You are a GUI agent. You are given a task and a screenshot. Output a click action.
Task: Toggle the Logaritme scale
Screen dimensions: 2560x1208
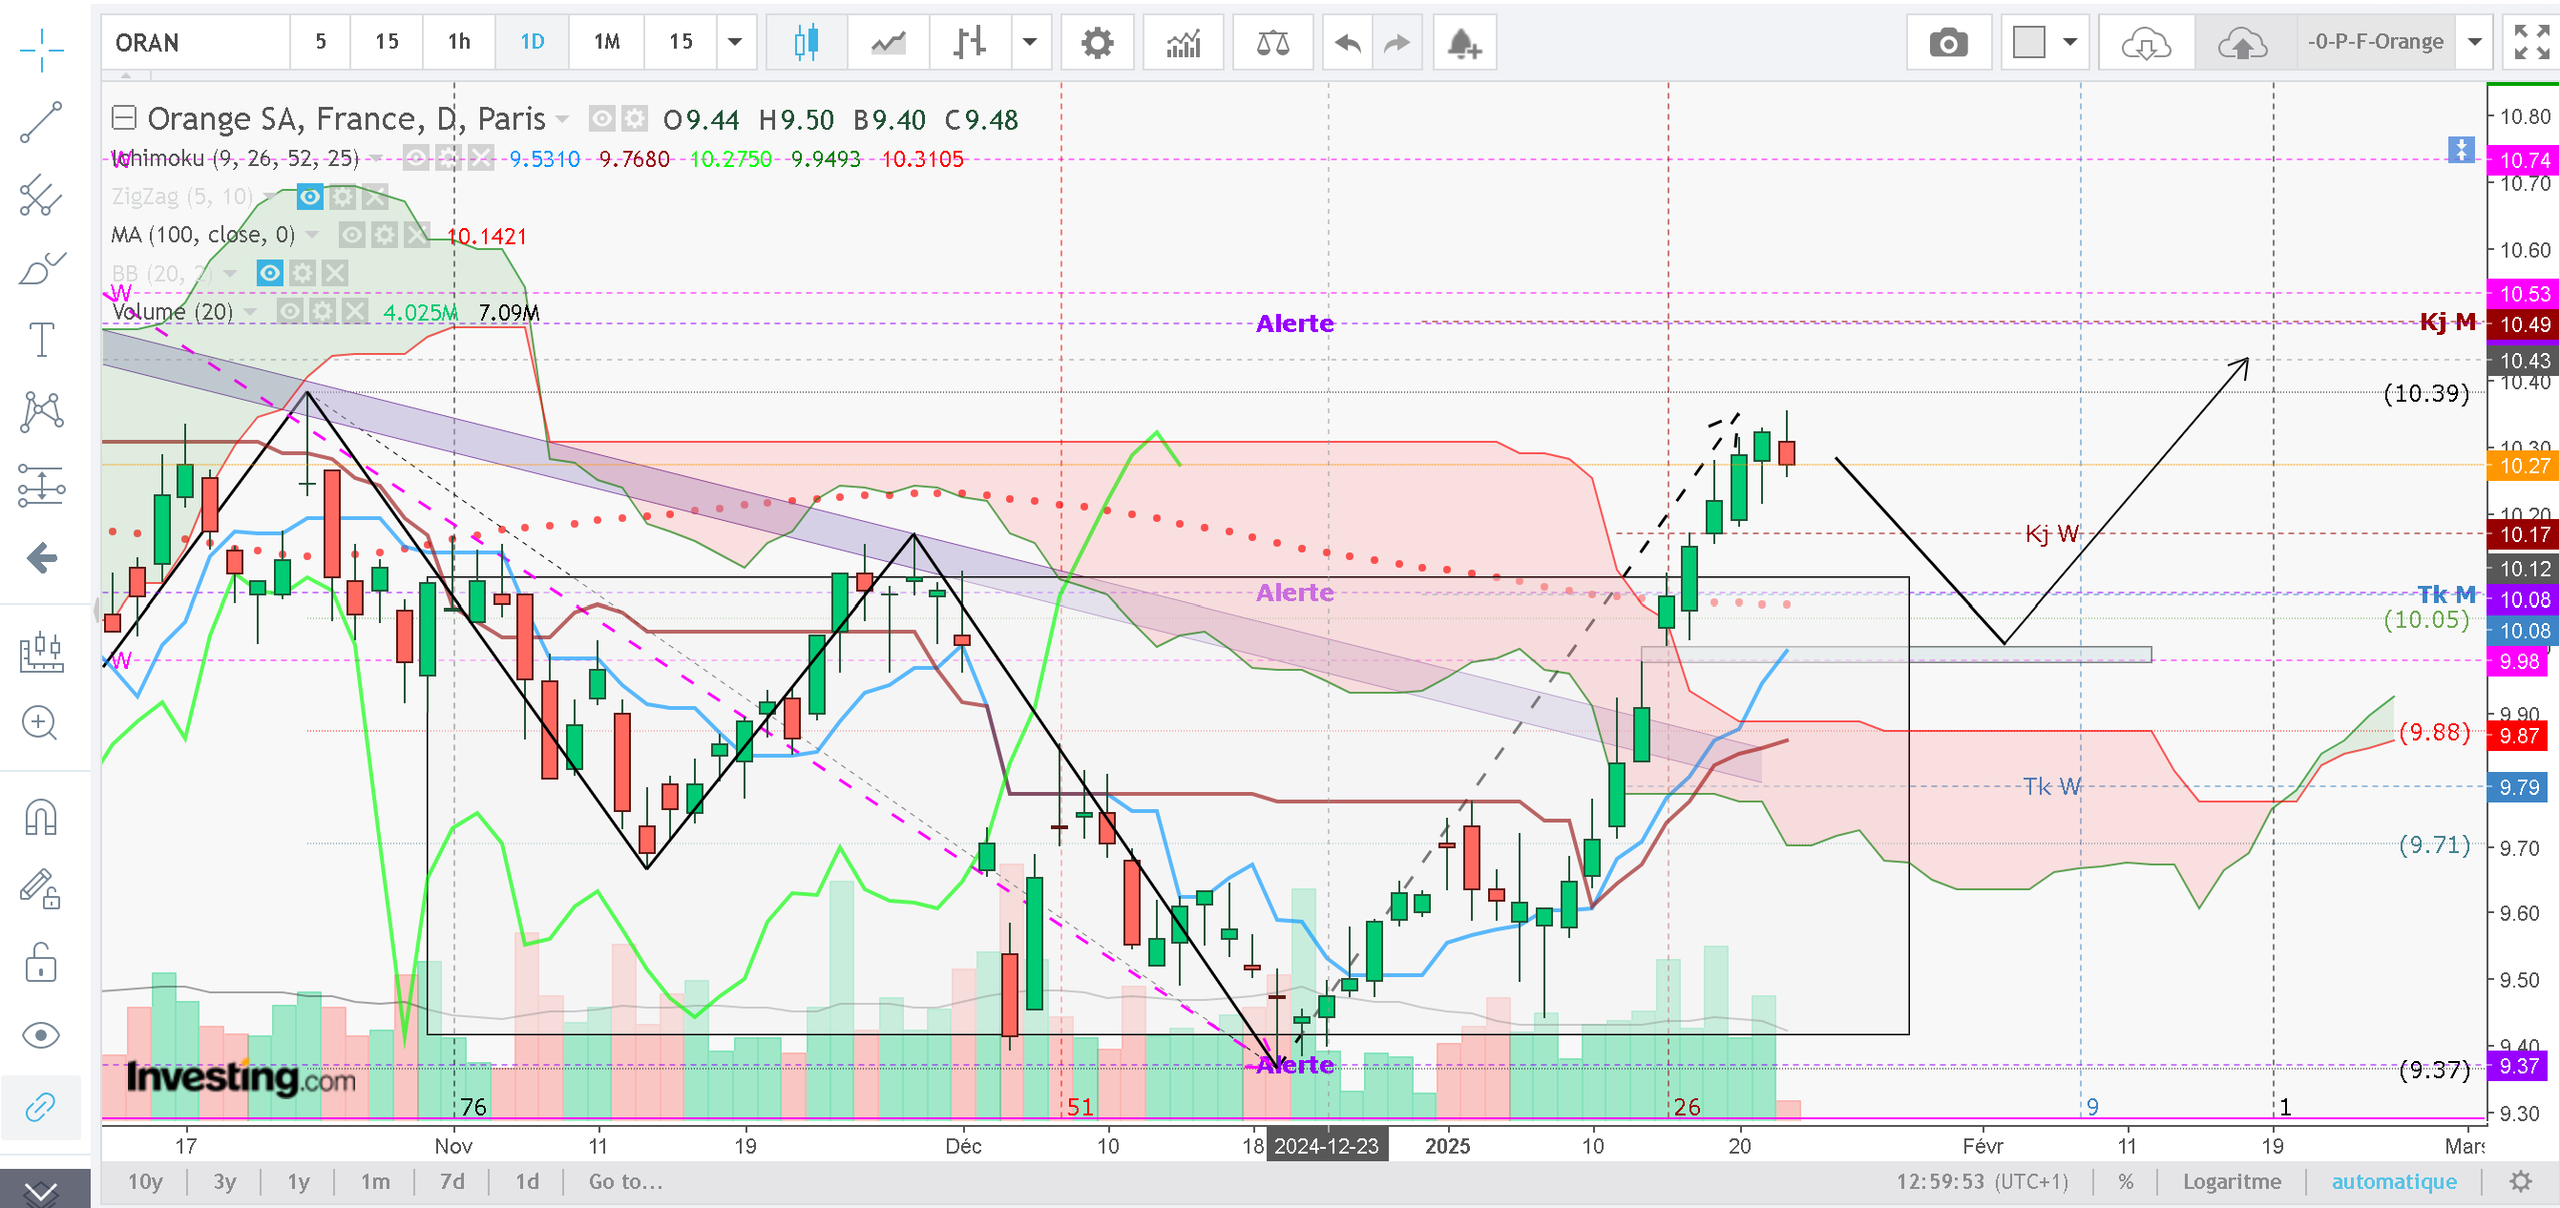pos(2231,1181)
